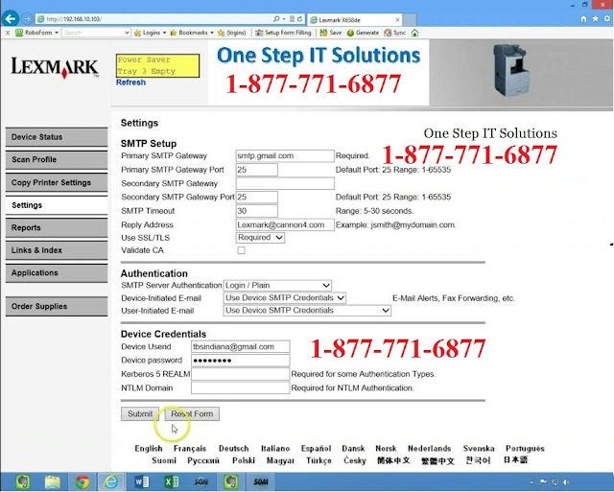Click the browser forward arrow

coord(27,19)
